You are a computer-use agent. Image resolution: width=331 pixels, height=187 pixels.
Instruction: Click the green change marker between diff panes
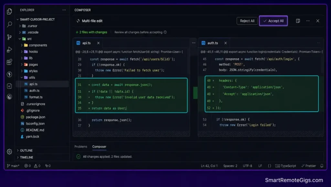(195, 93)
